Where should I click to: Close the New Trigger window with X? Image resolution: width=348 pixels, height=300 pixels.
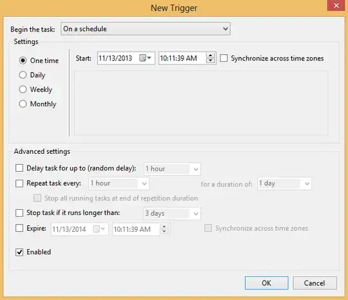[336, 5]
